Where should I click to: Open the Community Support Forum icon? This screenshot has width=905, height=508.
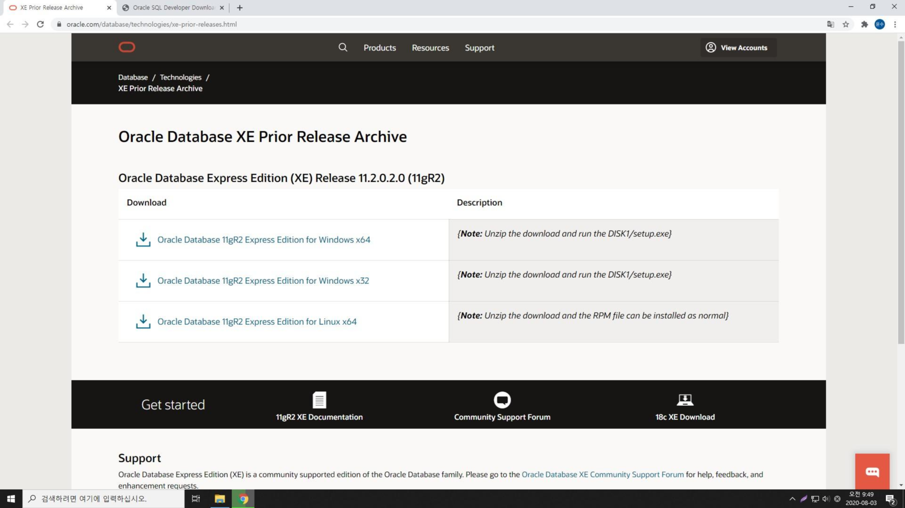pyautogui.click(x=502, y=400)
